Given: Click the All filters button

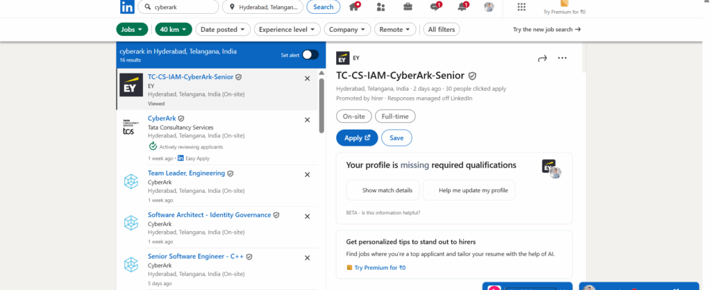Looking at the screenshot, I should (x=442, y=29).
